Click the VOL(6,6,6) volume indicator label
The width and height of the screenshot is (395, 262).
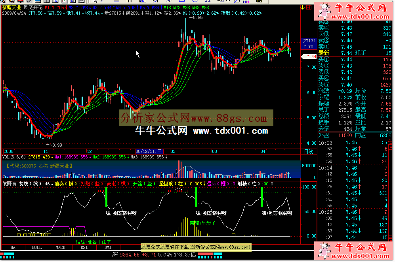(14, 157)
